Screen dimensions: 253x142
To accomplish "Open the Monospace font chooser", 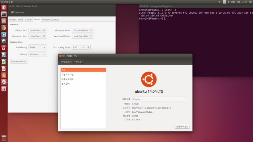I will [83, 30].
